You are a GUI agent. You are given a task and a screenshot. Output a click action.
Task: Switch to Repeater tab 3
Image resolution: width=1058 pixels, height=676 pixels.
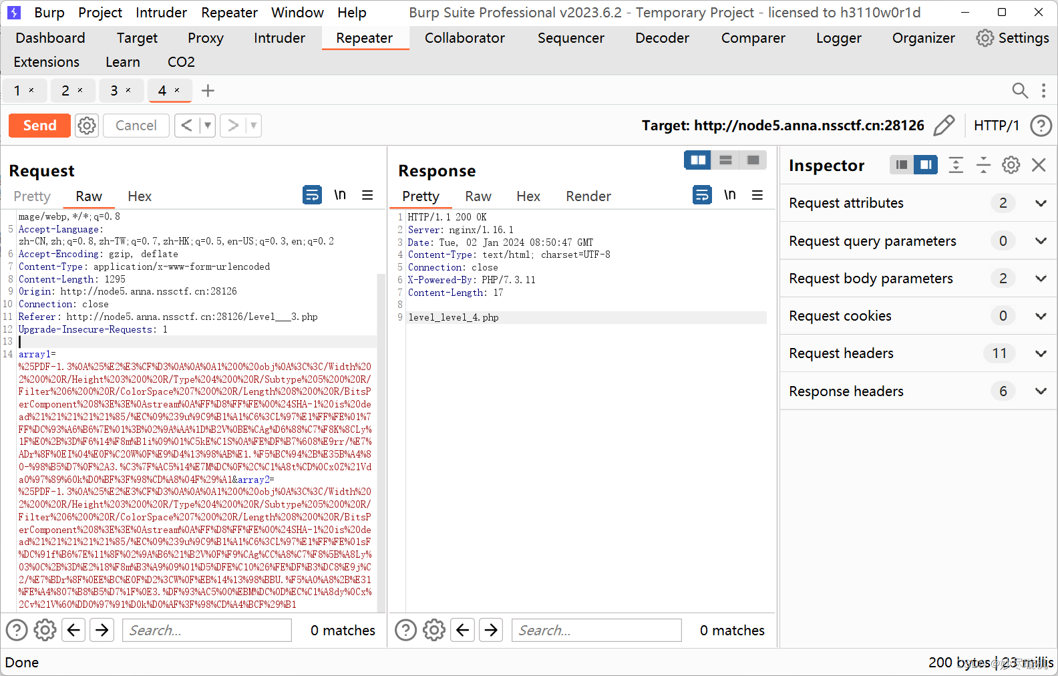[x=114, y=90]
